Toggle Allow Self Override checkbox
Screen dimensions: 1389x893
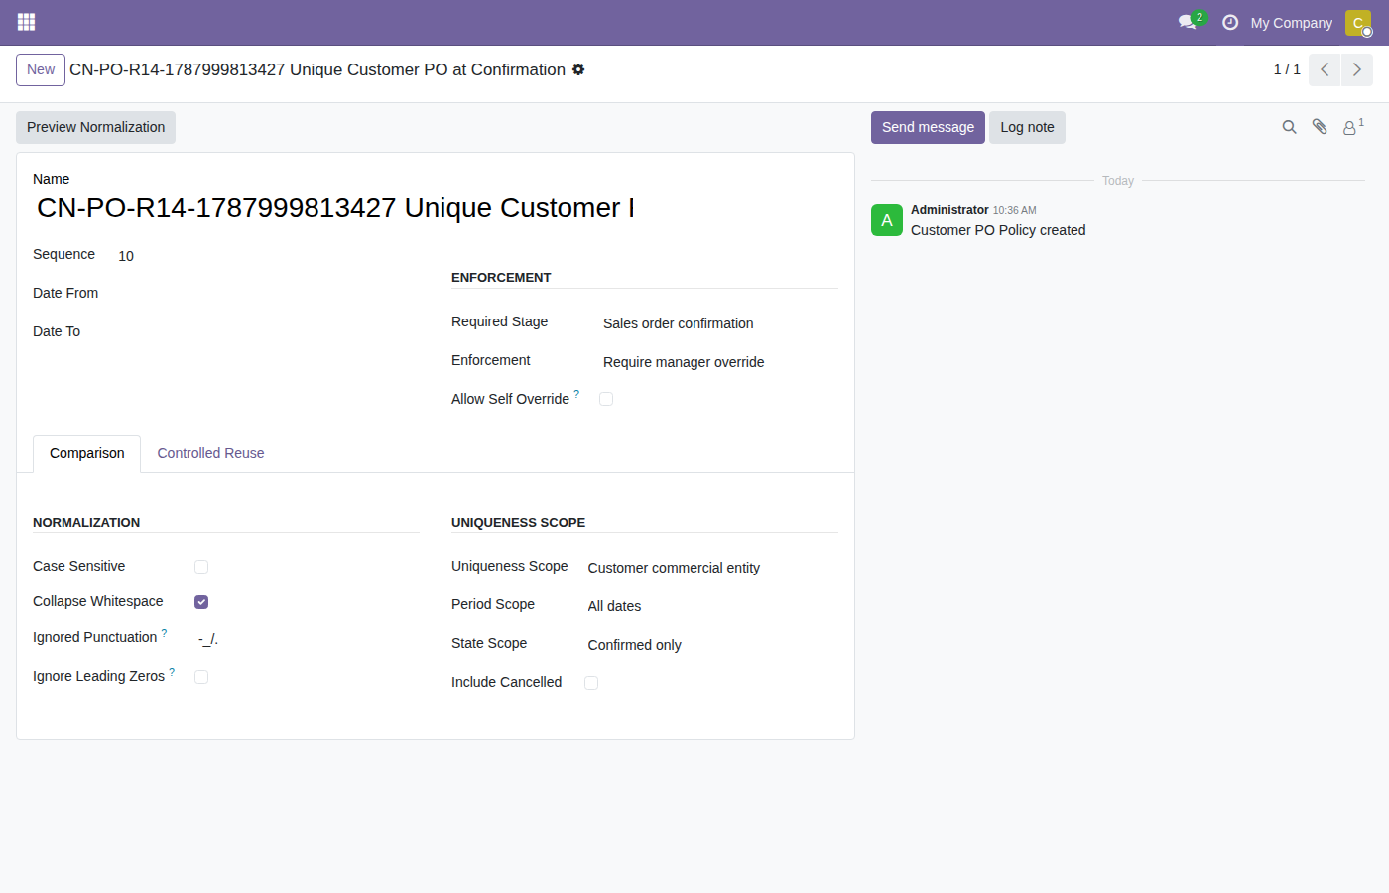click(x=606, y=399)
